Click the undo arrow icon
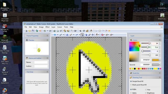This screenshot has height=94, width=168. pyautogui.click(x=45, y=31)
